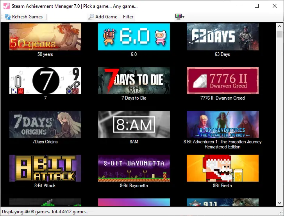Viewport: 284px width, 216px height.
Task: Click the '8-Bit Attack' label
Action: 45,186
